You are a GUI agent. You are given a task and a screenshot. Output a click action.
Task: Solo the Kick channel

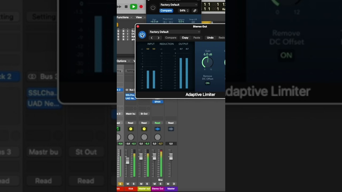click(134, 184)
